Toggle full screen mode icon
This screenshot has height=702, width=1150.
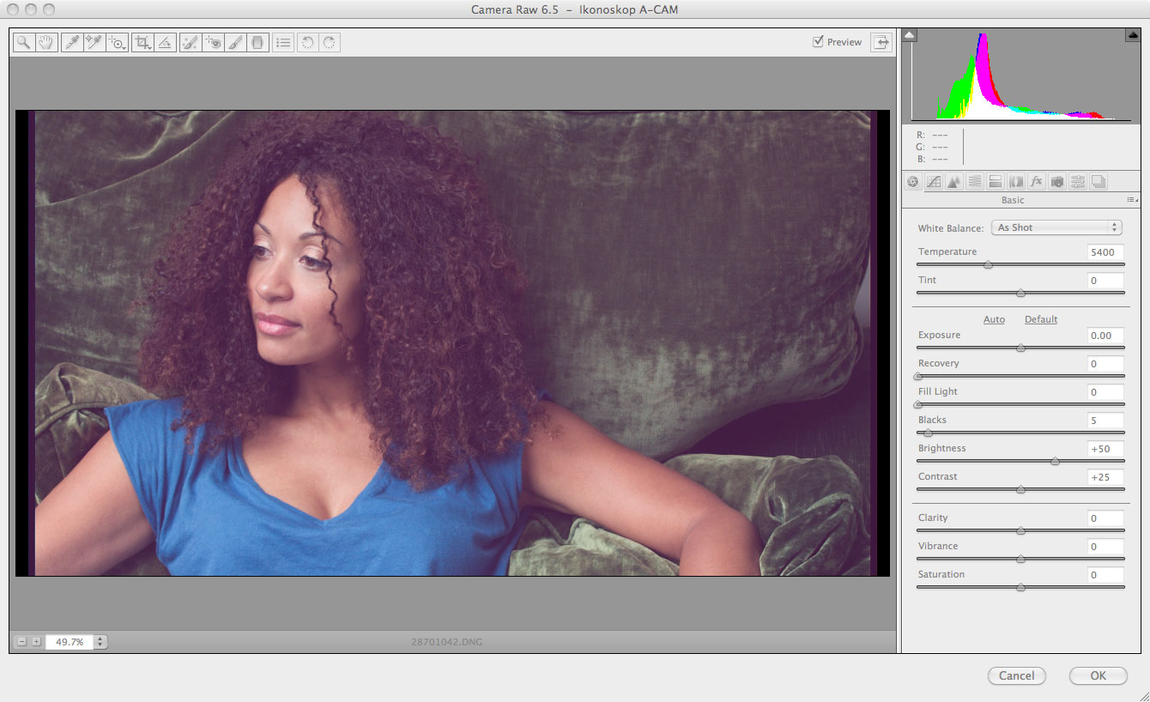881,42
